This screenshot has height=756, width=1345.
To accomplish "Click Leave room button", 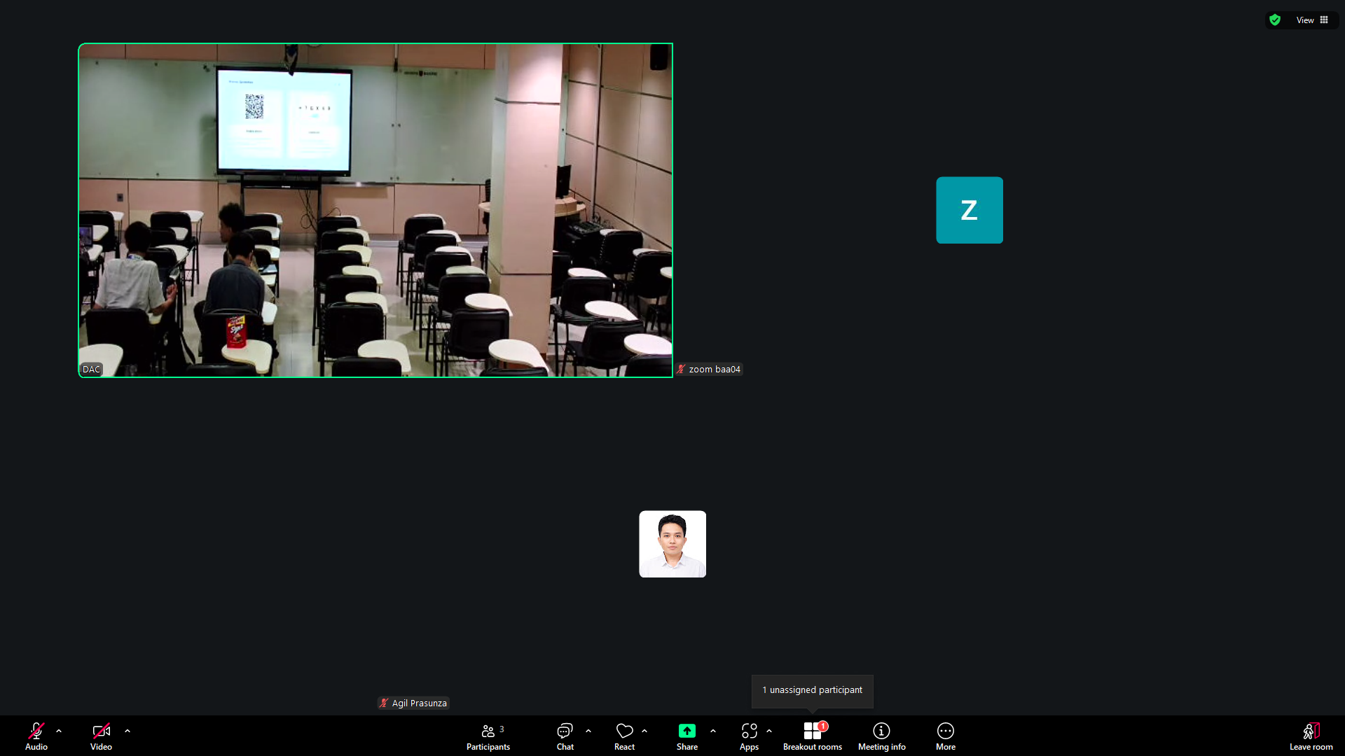I will [1311, 736].
